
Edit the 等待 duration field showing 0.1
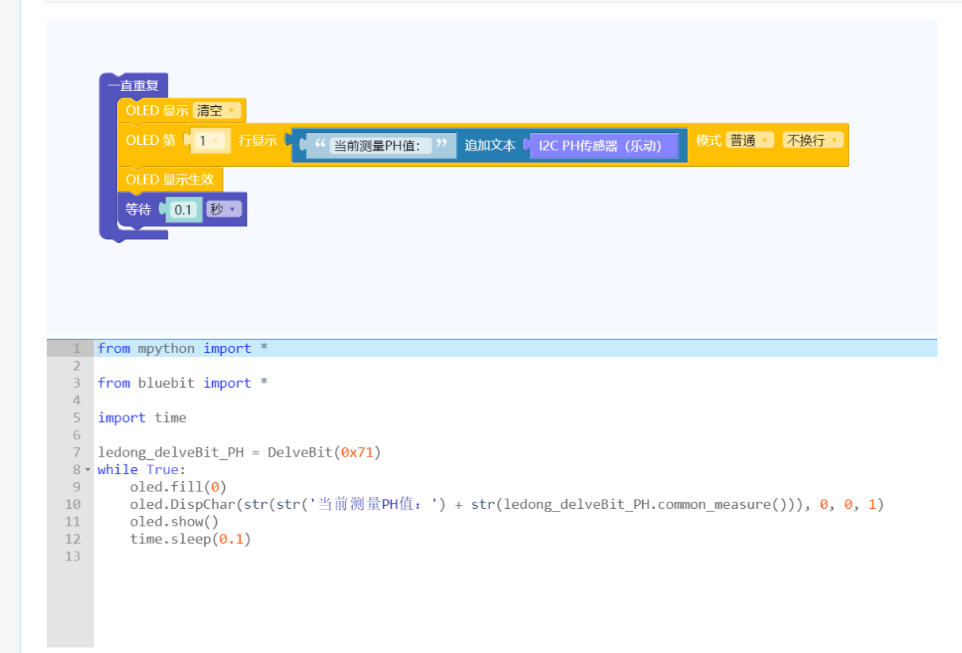pyautogui.click(x=184, y=210)
